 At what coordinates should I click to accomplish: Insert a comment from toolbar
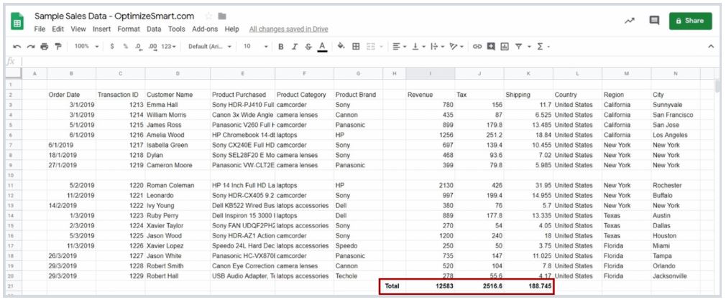pos(491,47)
